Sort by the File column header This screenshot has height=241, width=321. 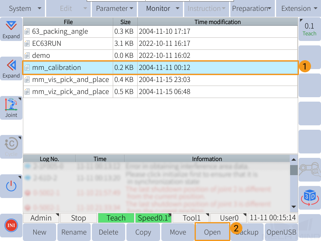click(x=68, y=22)
